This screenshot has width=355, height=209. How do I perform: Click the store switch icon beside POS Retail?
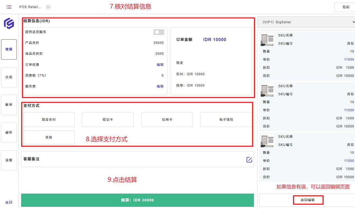48,7
